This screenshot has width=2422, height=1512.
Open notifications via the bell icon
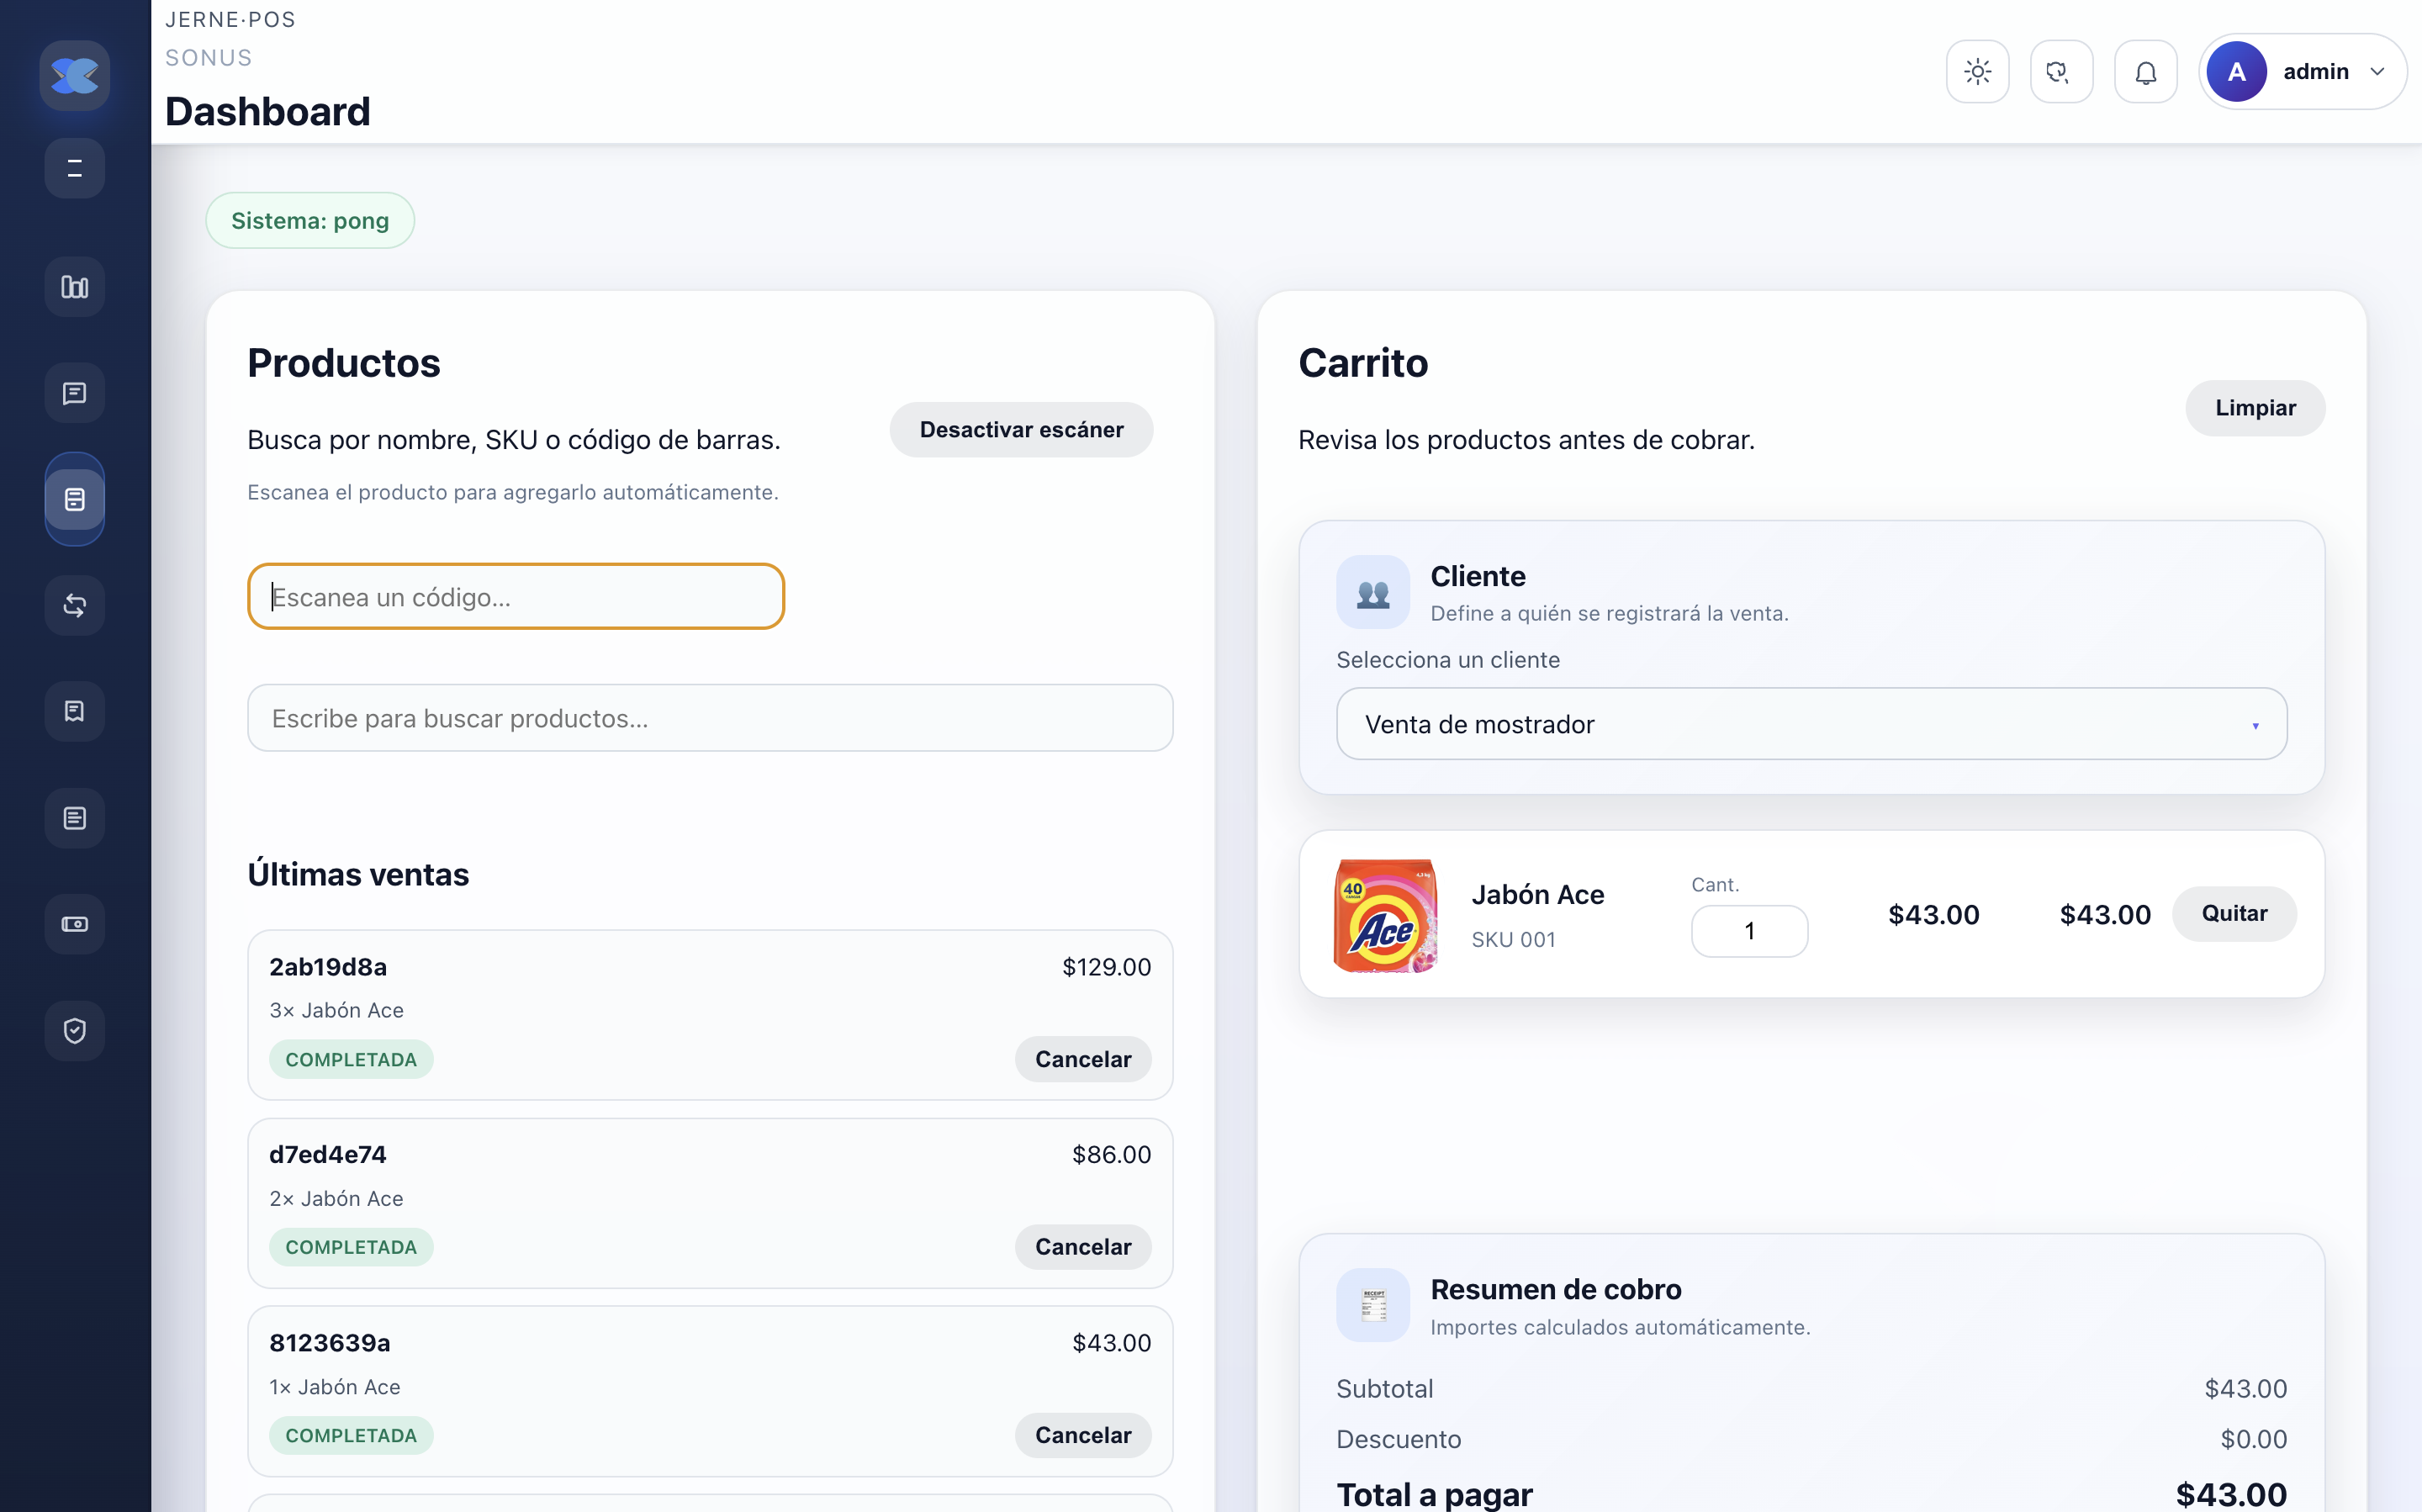click(2145, 71)
